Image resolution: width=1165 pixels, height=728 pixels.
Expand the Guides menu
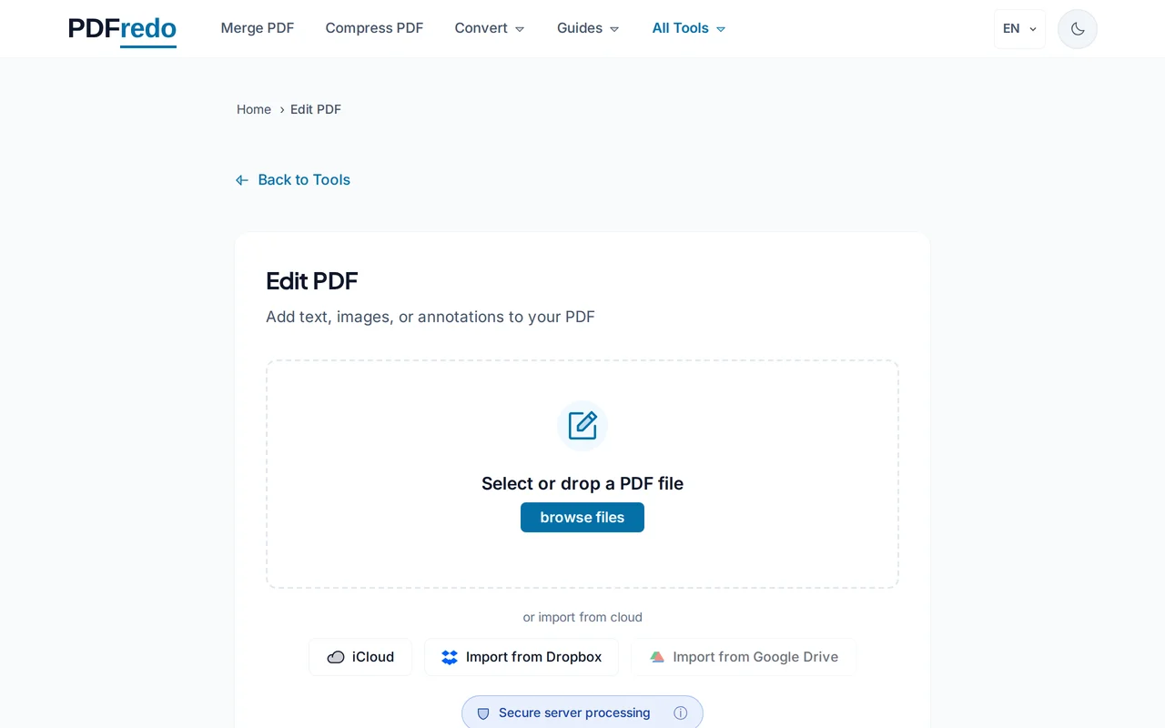587,28
